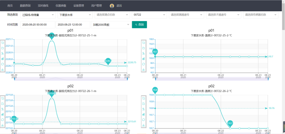285x134 pixels.
Task: Open the 请选择子通道号 dropdown
Action: click(x=223, y=15)
